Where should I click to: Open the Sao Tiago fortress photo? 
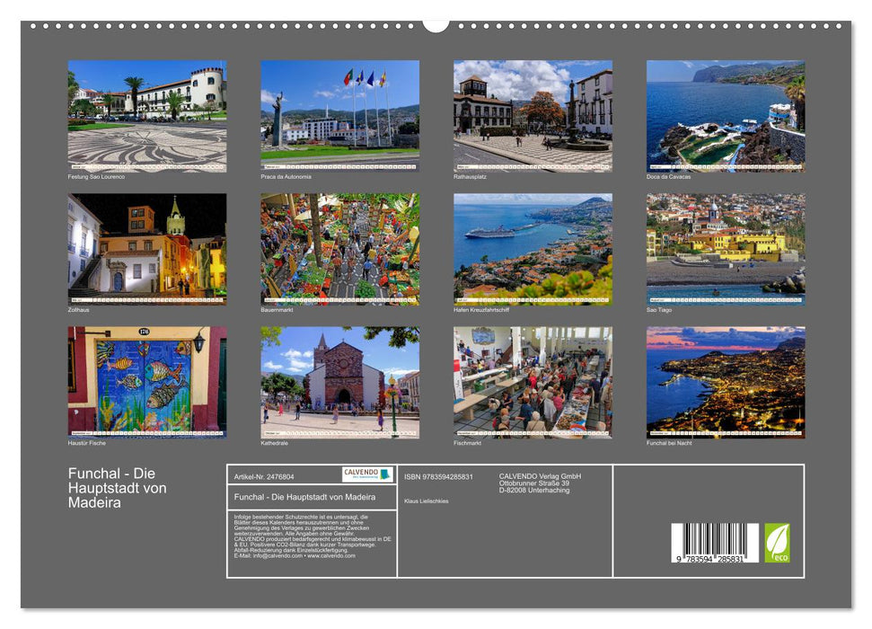726,250
